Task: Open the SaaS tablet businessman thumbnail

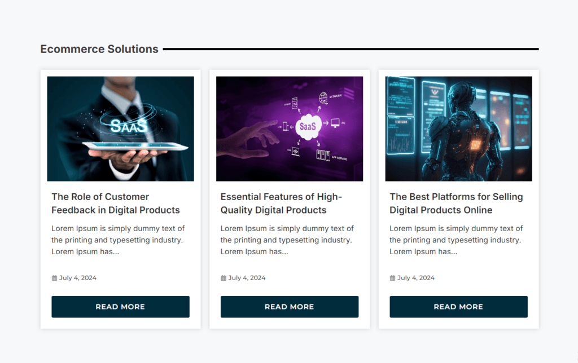Action: 120,129
